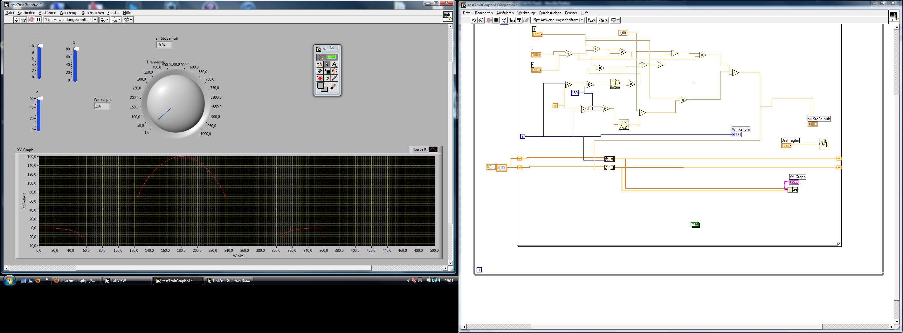Open front panel font dropdown 15pt Anwendungsschriftart
The height and width of the screenshot is (333, 903).
(x=71, y=20)
